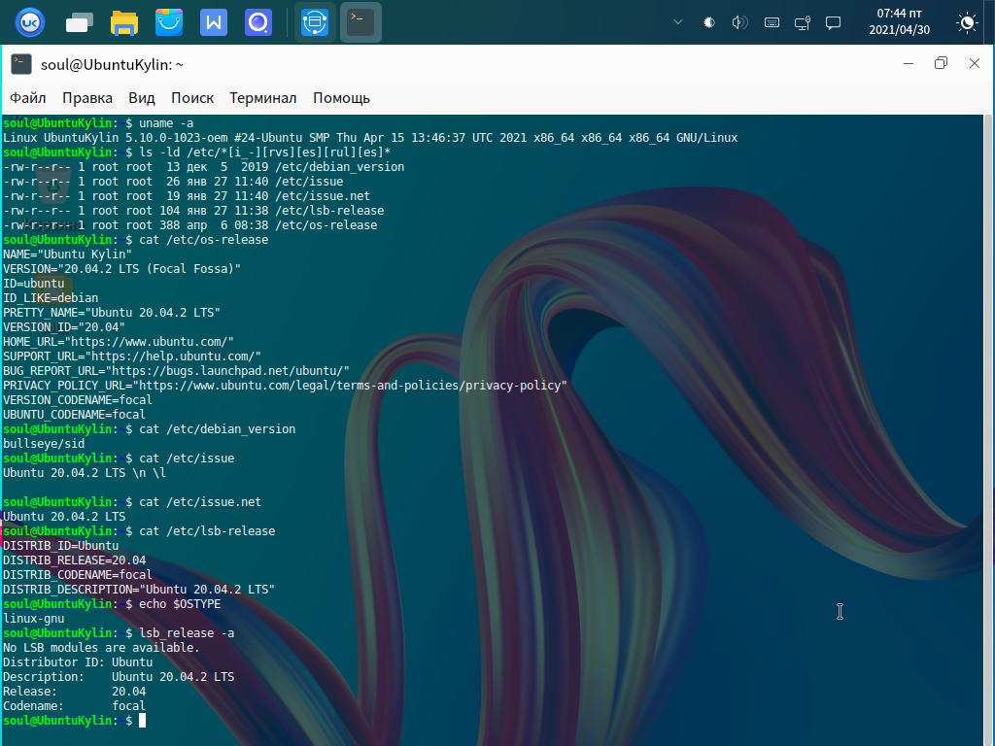The image size is (995, 746).
Task: Open the screenshot tool in the panel
Action: click(x=315, y=23)
